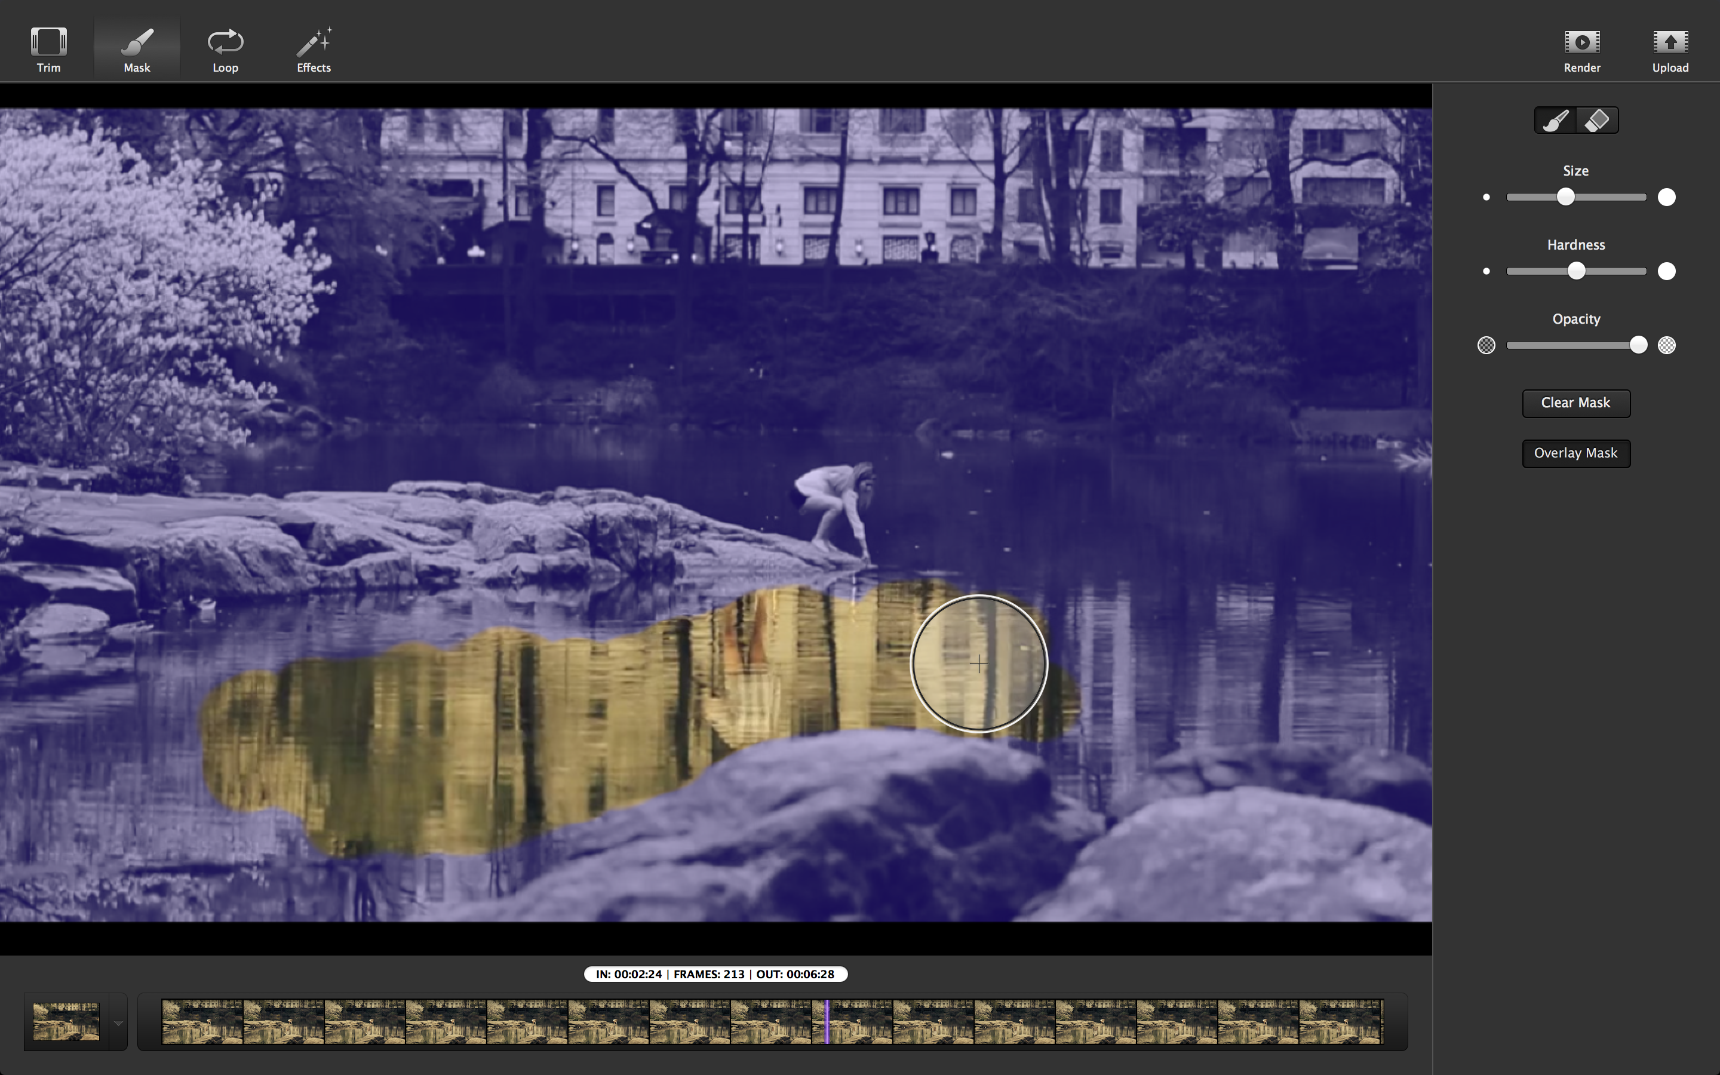Image resolution: width=1720 pixels, height=1075 pixels.
Task: Click the large brush size dot icon
Action: coord(1666,197)
